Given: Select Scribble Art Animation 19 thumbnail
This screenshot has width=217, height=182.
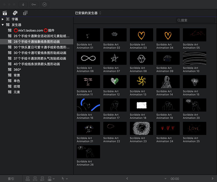Looking at the screenshot, I should 168,105.
